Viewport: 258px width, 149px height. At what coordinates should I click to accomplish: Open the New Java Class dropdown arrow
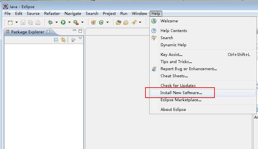[107, 22]
